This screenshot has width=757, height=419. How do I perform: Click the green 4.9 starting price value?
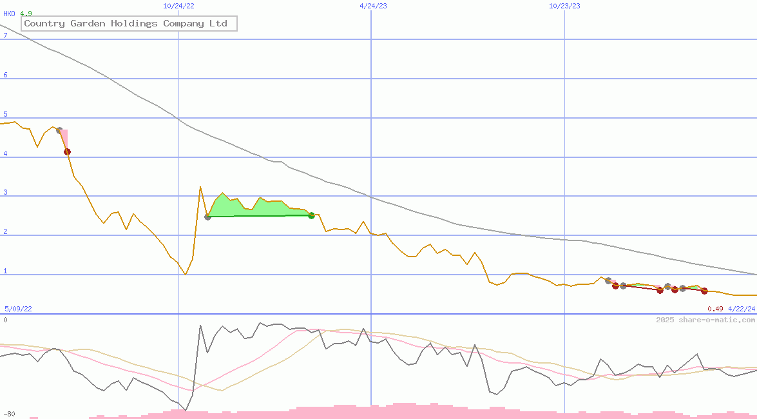pyautogui.click(x=26, y=14)
